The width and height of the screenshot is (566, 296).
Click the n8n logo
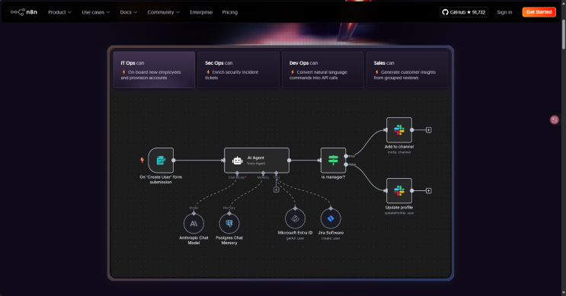pos(24,12)
